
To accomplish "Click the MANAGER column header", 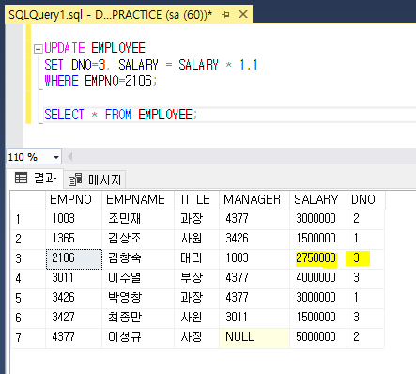I will 254,200.
